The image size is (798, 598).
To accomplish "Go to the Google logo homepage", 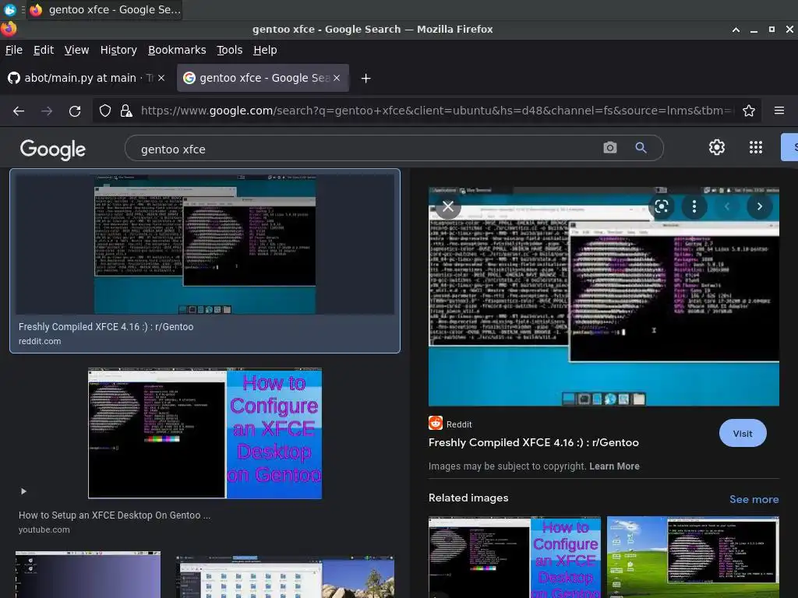I will [x=52, y=149].
